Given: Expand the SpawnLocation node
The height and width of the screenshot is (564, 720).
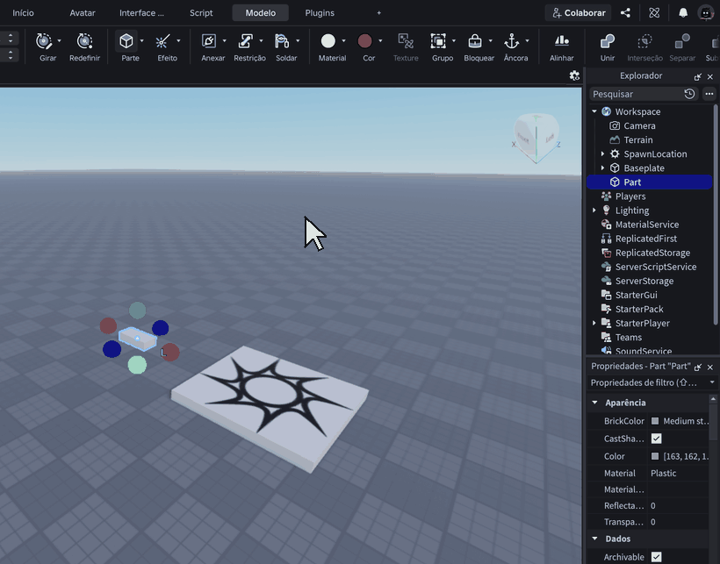Looking at the screenshot, I should coord(603,154).
